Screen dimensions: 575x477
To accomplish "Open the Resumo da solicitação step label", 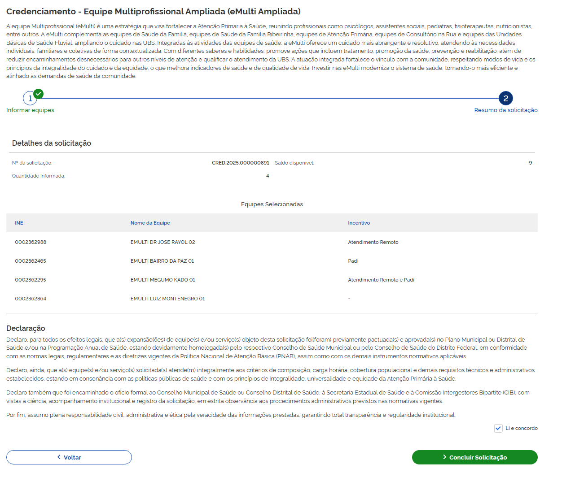I will [505, 110].
